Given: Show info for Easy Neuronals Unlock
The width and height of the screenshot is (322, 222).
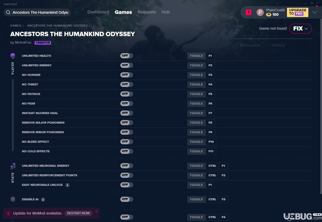Looking at the screenshot, I should [67, 185].
